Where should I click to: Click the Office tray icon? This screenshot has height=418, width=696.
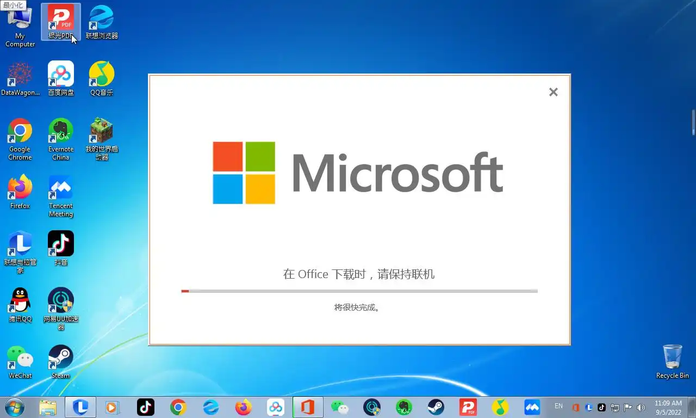576,407
